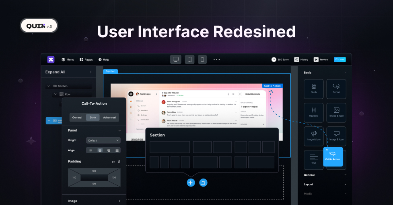Choose the four-column layout in Section popup

coord(170,162)
